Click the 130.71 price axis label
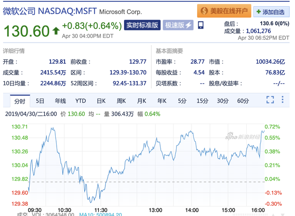Viewport: 295px width, 216px height. pos(20,127)
